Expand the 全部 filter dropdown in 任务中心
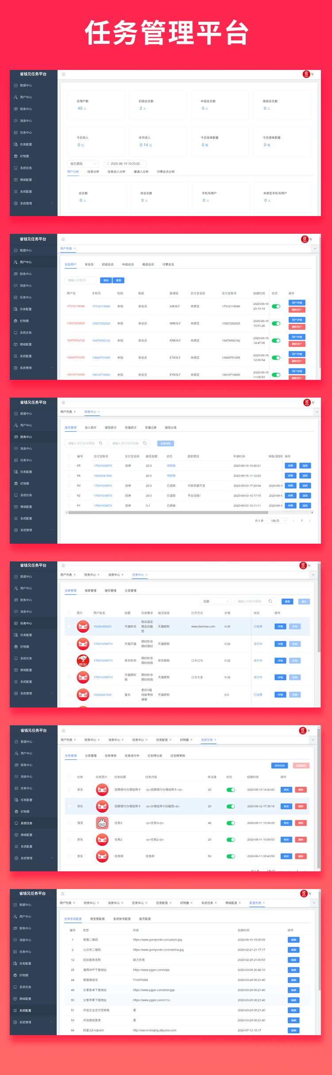 click(216, 601)
